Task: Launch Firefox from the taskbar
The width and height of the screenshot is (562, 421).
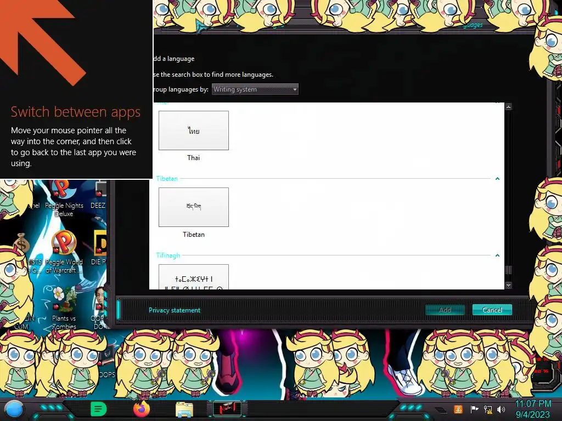Action: pos(141,409)
